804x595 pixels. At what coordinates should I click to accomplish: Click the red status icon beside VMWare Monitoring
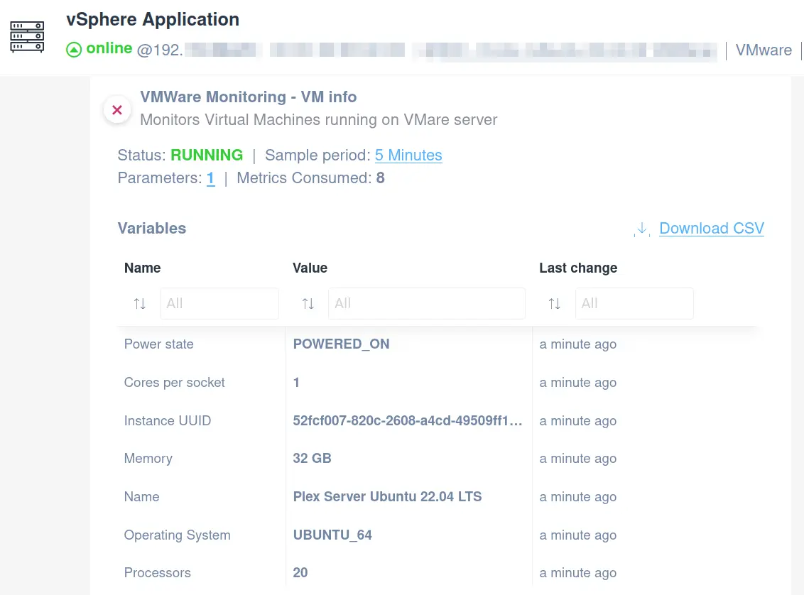click(x=117, y=109)
